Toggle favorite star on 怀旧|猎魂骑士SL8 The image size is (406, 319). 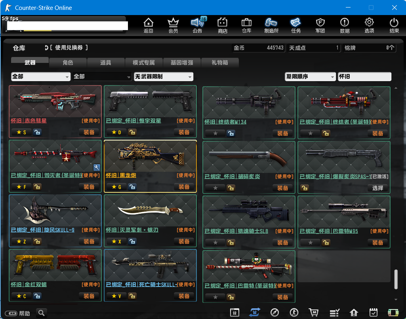(x=215, y=243)
